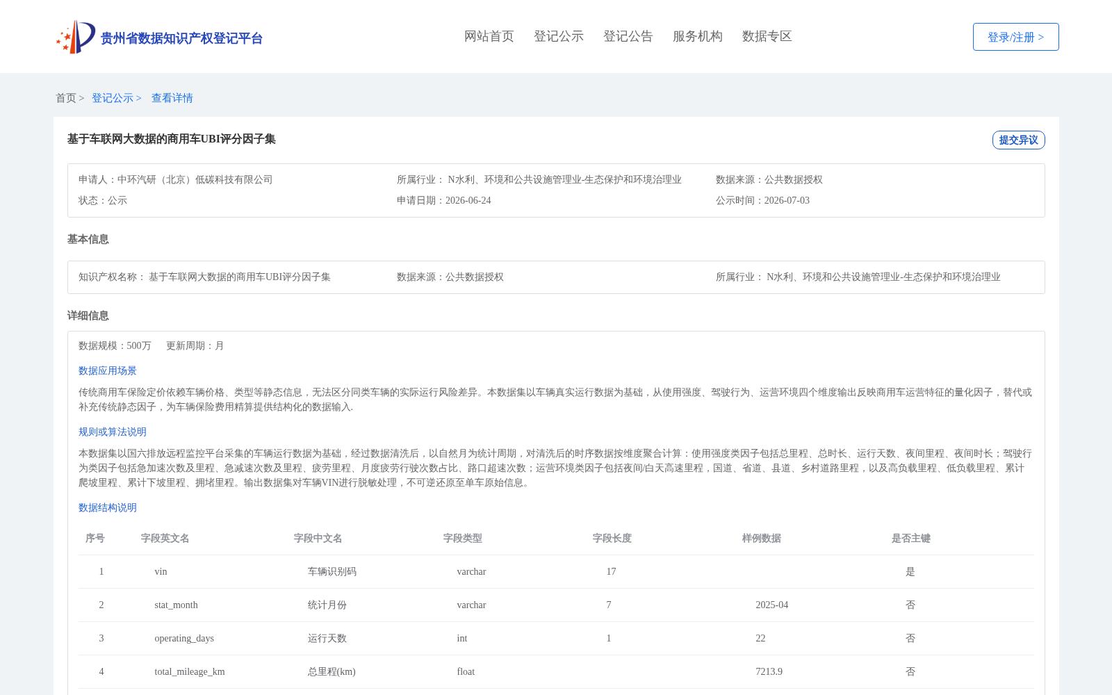Click the sample value 2025-04

[772, 605]
